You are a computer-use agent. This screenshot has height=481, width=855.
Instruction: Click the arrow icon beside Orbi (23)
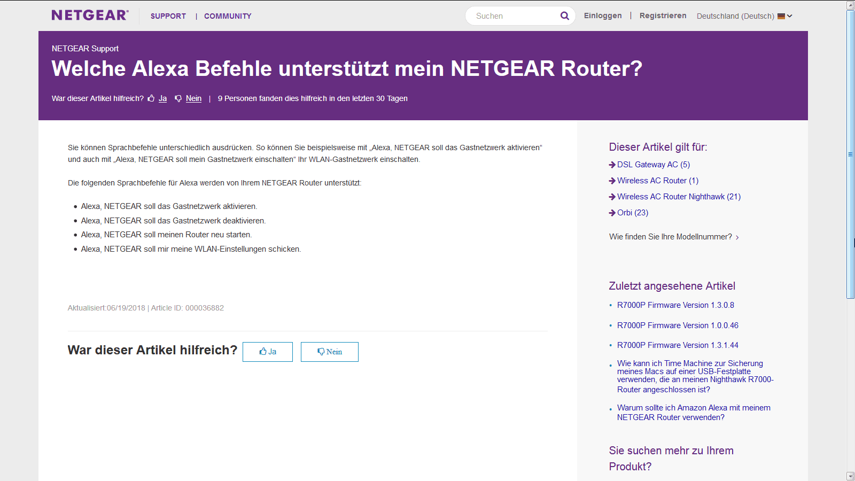coord(612,213)
